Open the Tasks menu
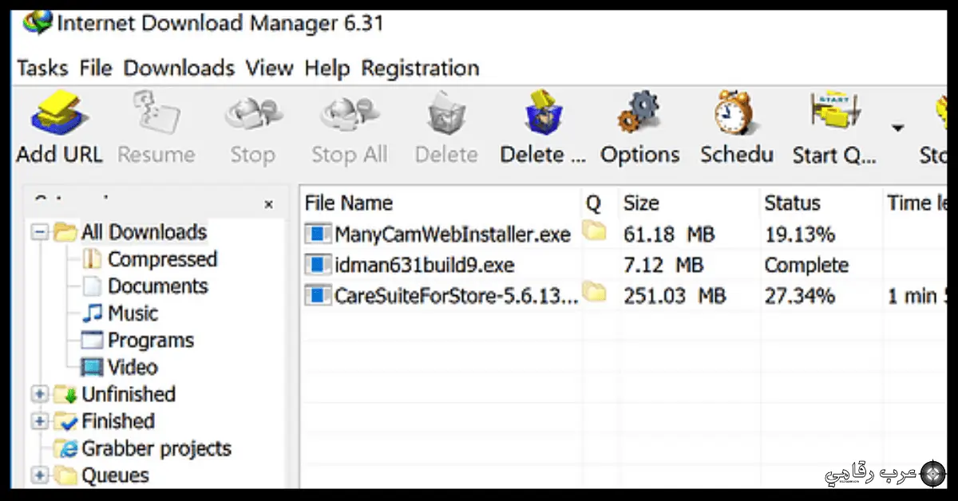The width and height of the screenshot is (958, 501). point(42,69)
